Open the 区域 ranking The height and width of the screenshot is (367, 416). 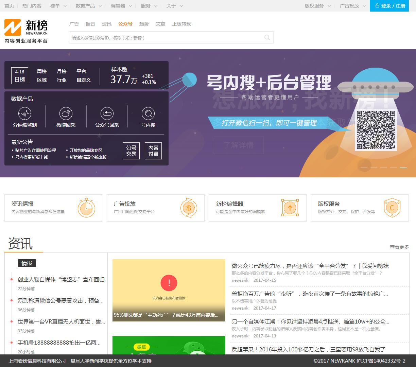42,80
